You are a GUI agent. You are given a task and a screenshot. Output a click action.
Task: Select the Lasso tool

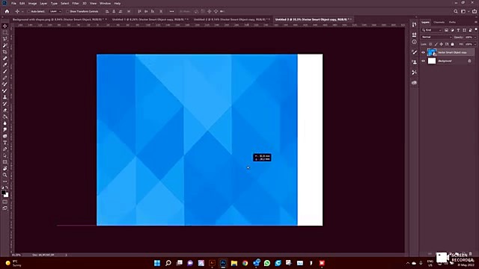[5, 39]
